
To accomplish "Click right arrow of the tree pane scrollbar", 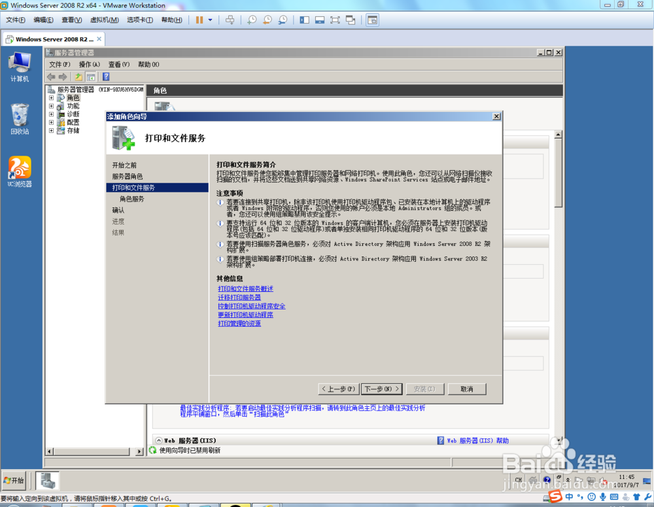I will coord(140,451).
